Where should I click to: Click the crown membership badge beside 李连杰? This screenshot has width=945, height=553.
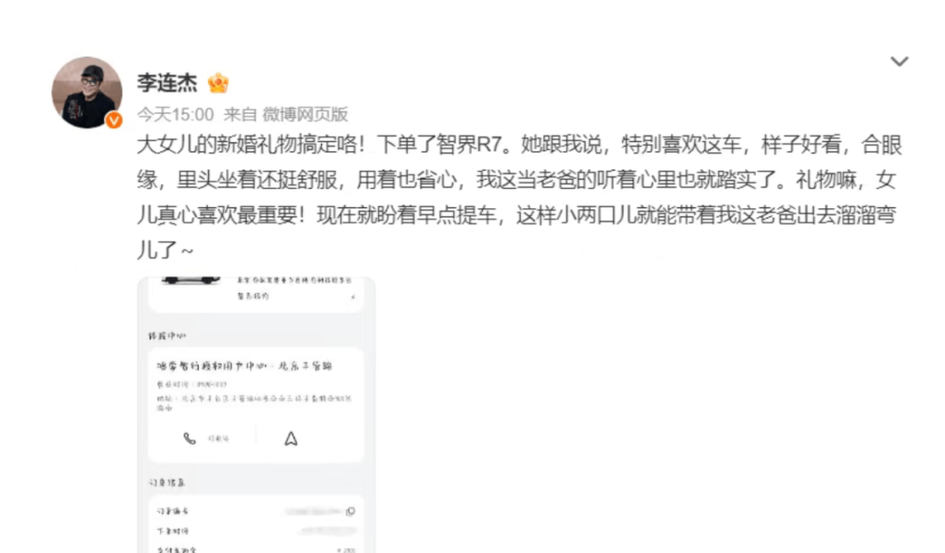click(218, 82)
